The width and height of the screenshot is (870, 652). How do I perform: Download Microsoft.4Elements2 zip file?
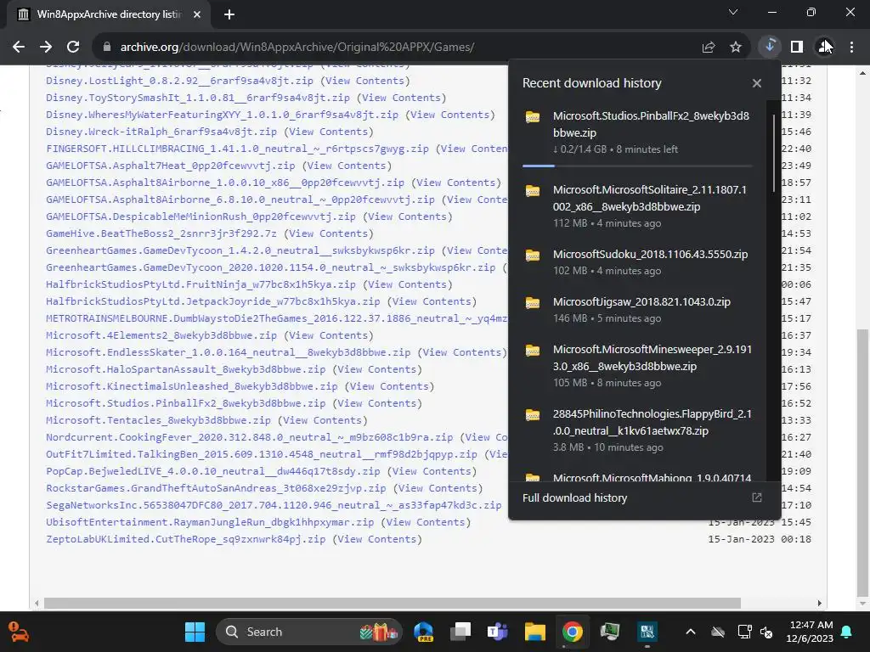(161, 335)
